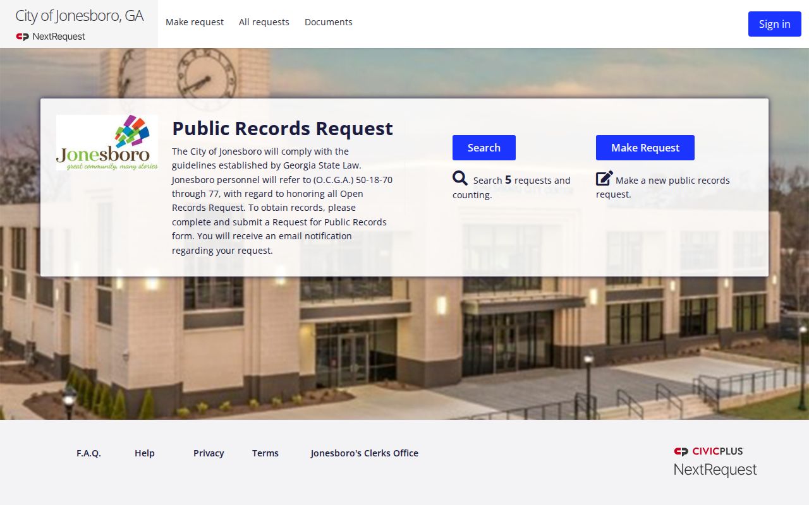Screen dimensions: 809x505
Task: Open the Documents menu item
Action: click(329, 22)
